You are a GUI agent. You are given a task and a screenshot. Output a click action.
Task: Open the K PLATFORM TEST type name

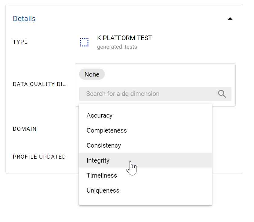(124, 38)
